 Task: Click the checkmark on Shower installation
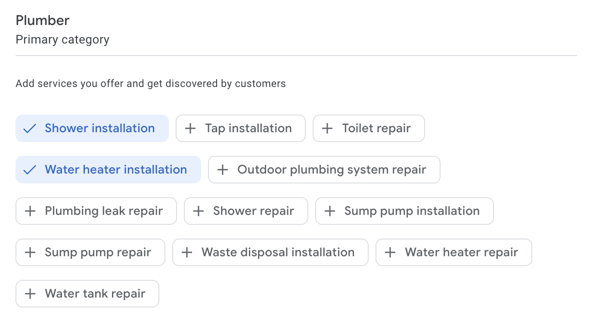(x=30, y=128)
